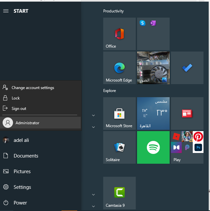Open the Microsoft To Do checkmark tile
This screenshot has width=210, height=211.
coord(187,68)
